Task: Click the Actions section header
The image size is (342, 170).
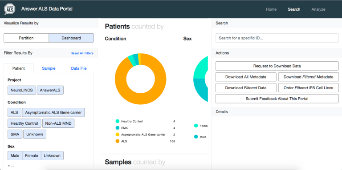Action: point(222,53)
